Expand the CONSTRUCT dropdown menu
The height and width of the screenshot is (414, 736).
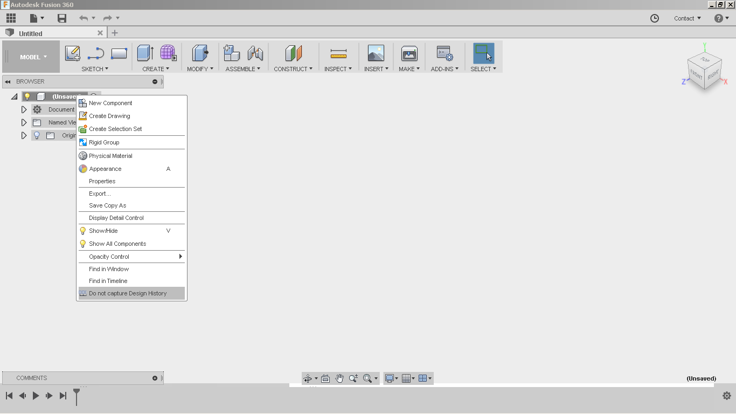pos(293,69)
